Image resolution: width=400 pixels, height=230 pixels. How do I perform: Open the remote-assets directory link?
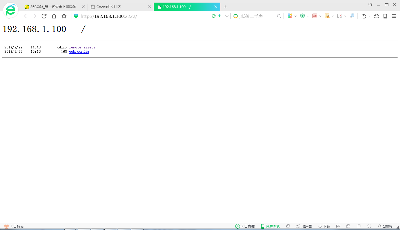click(82, 47)
